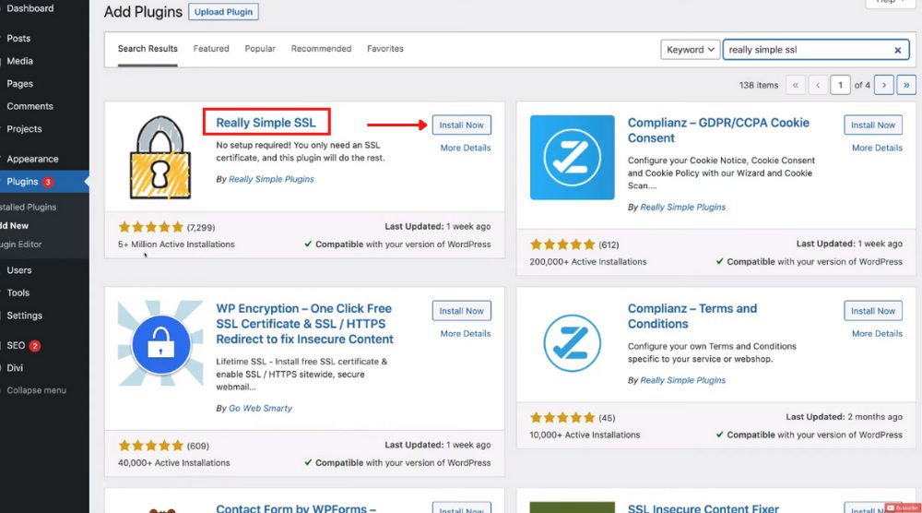Click the Complianz Terms and Conditions logo
922x513 pixels.
(x=573, y=343)
